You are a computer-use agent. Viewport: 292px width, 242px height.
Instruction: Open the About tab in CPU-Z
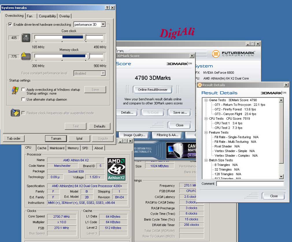click(x=99, y=148)
